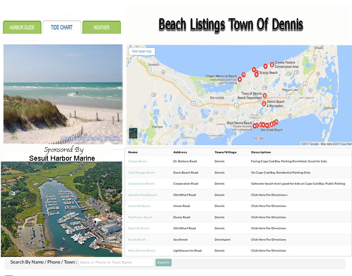352x276 pixels.
Task: Click the View larger map button
Action: coord(142,51)
